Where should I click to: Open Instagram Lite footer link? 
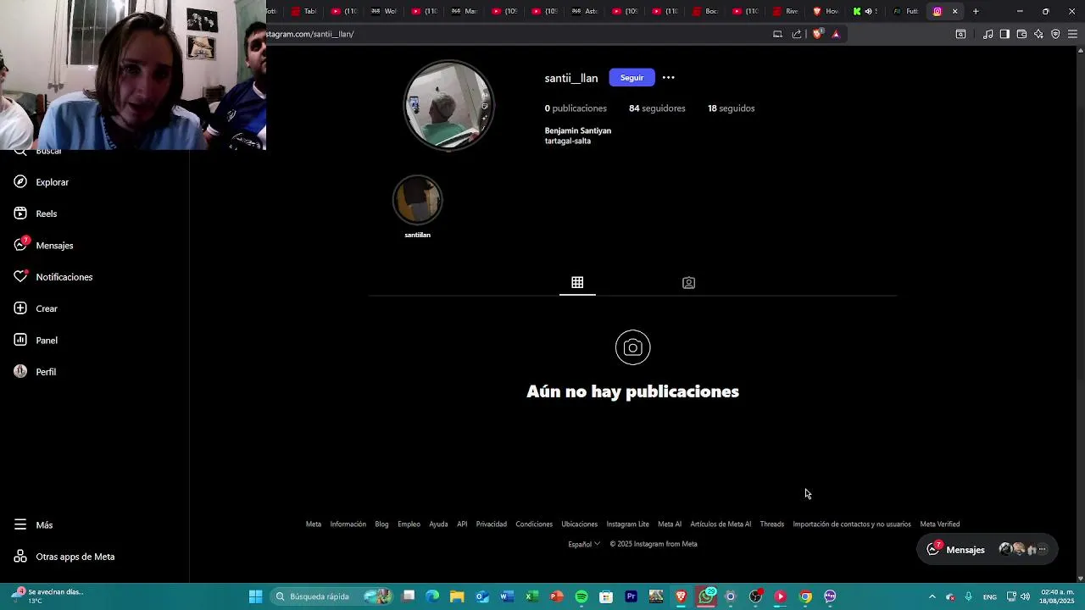click(627, 524)
